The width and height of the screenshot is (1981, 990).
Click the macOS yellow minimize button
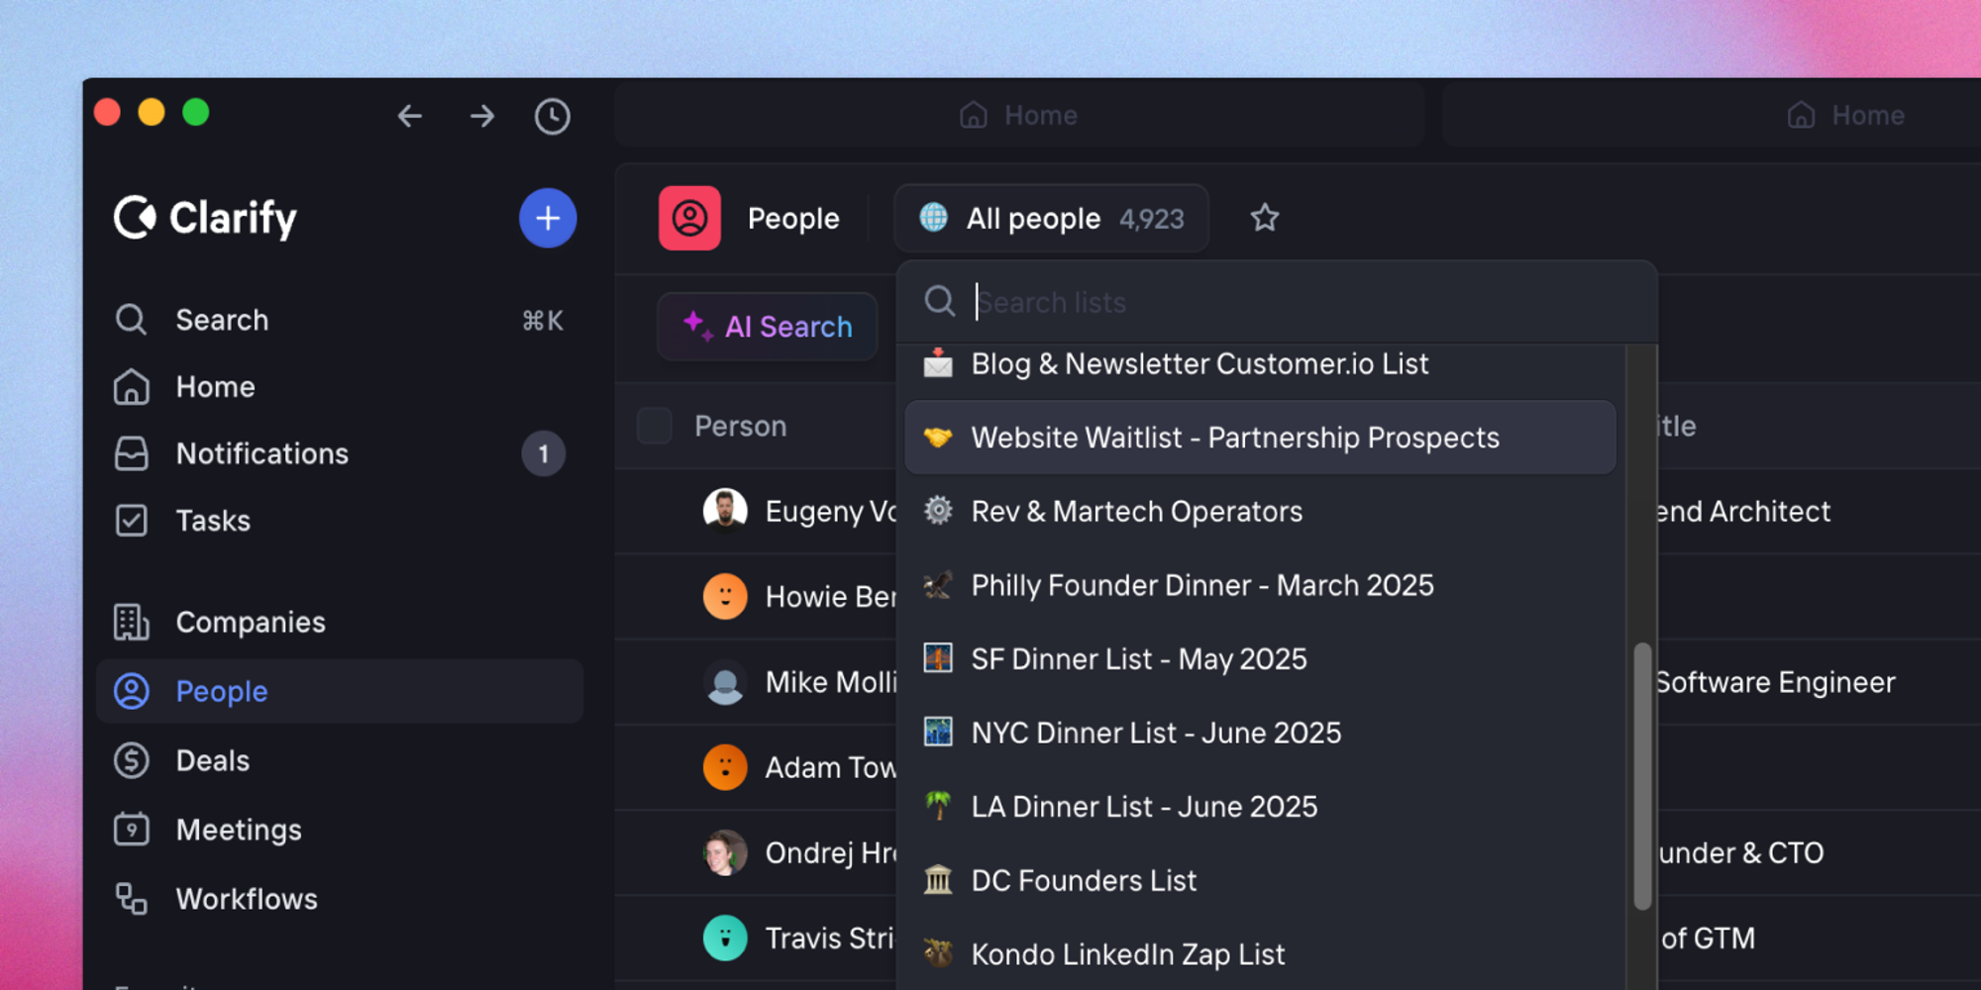click(152, 112)
